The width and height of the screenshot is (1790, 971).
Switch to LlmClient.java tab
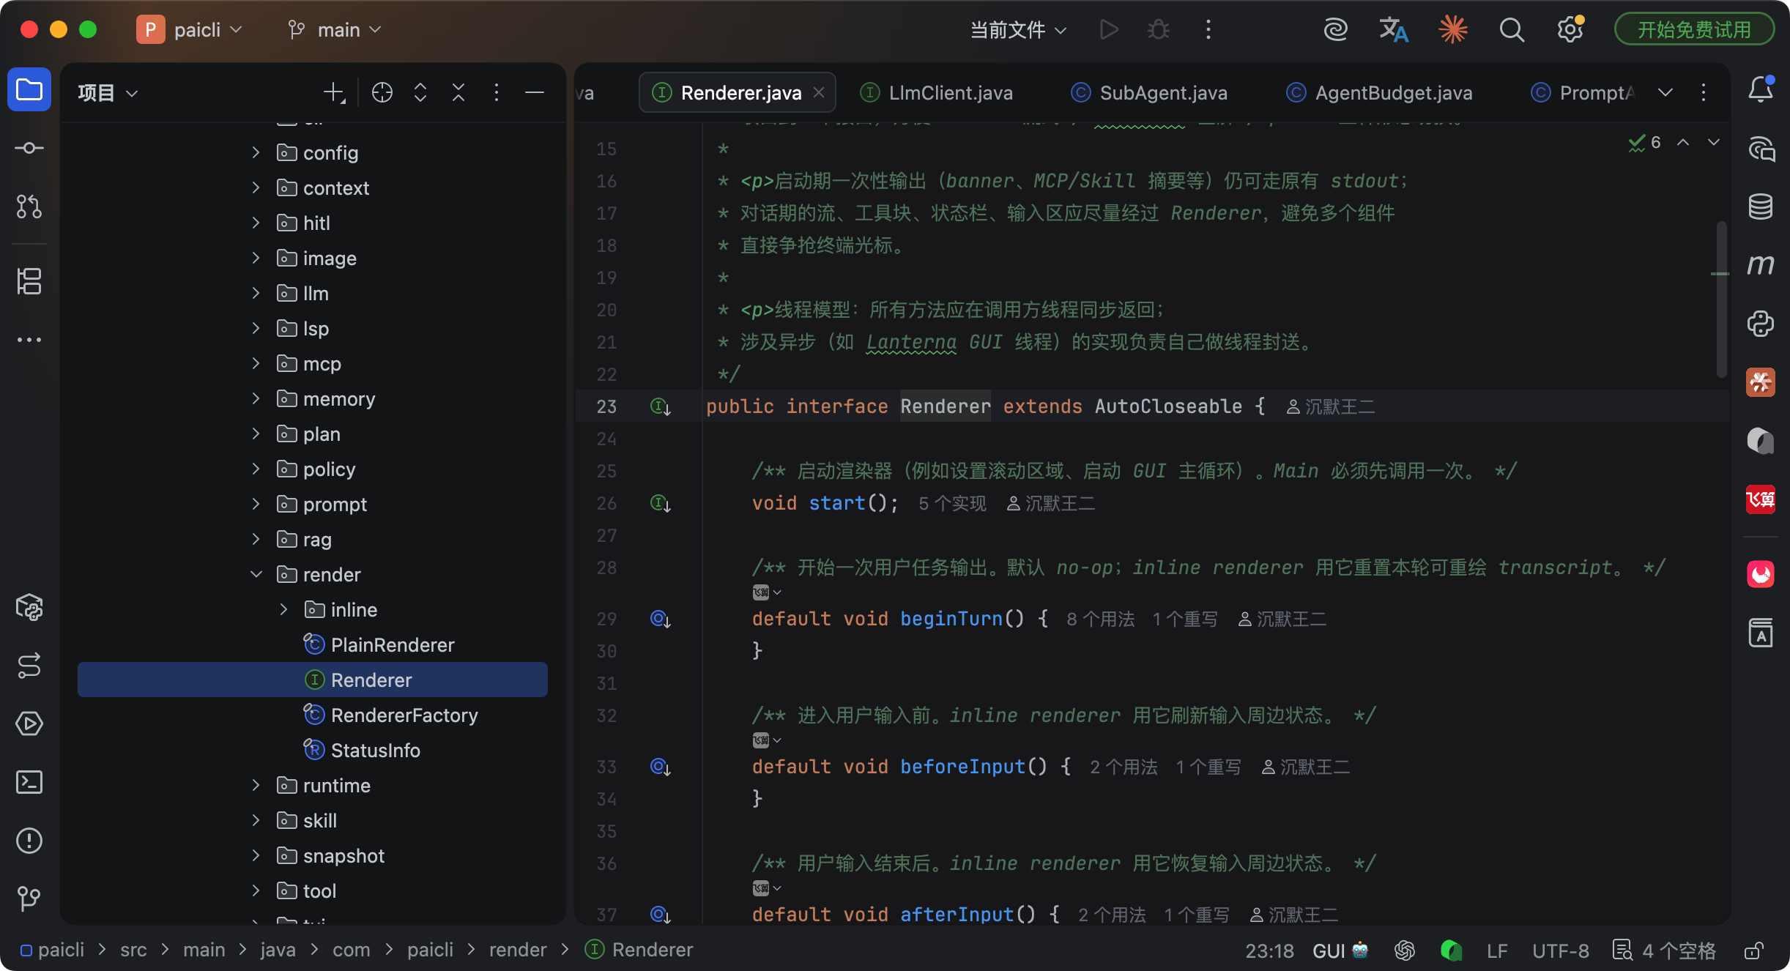pos(937,93)
